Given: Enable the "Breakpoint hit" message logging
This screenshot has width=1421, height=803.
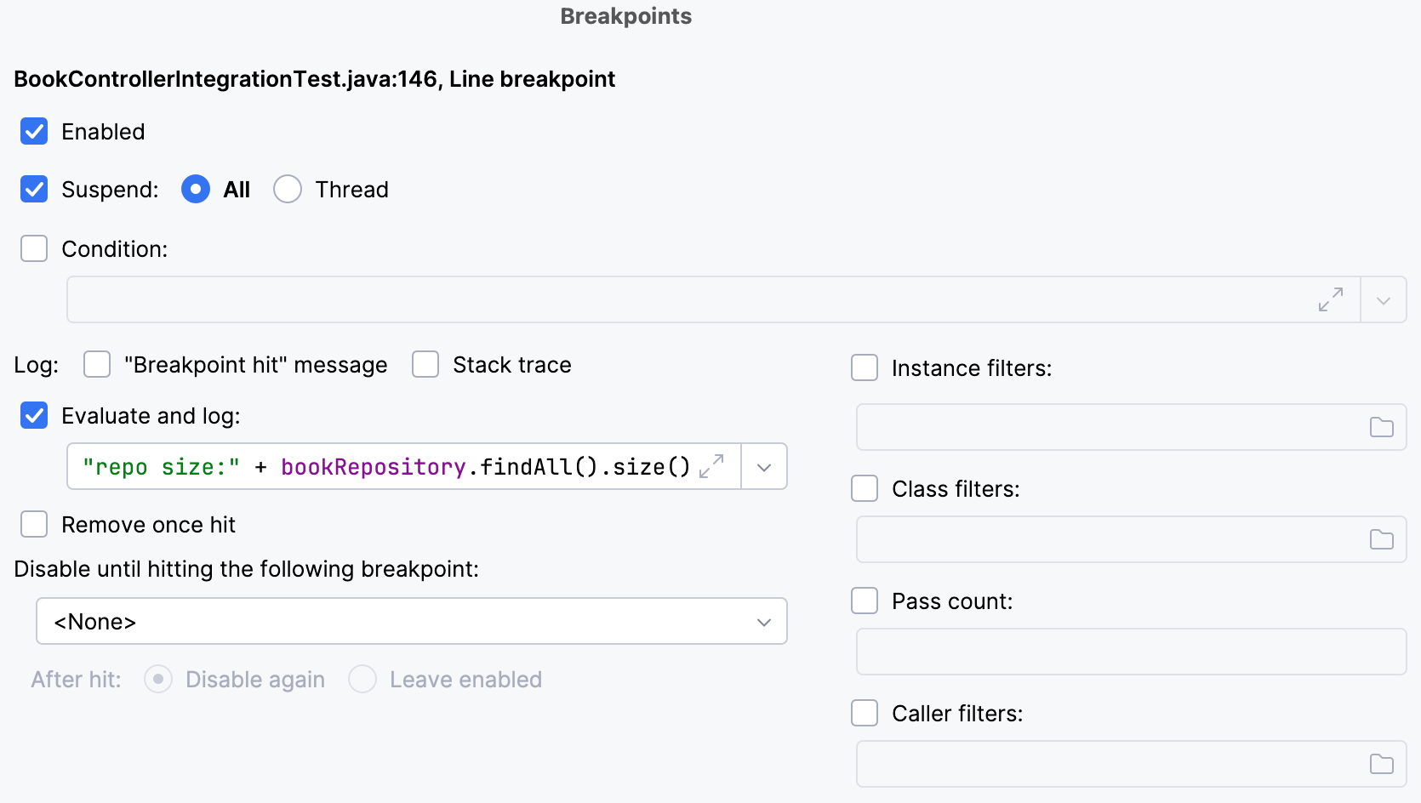Looking at the screenshot, I should click(96, 364).
